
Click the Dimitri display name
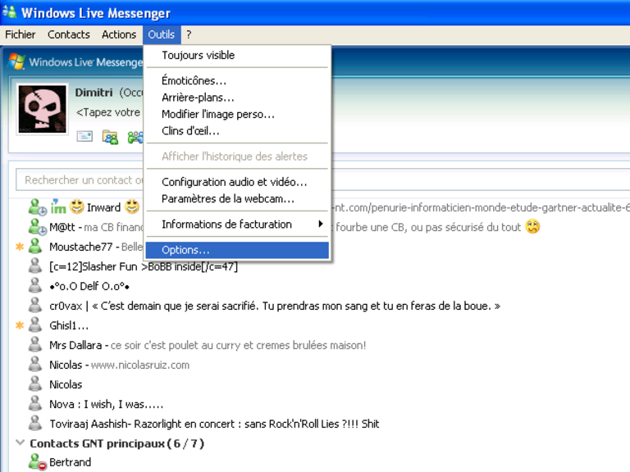pos(94,93)
